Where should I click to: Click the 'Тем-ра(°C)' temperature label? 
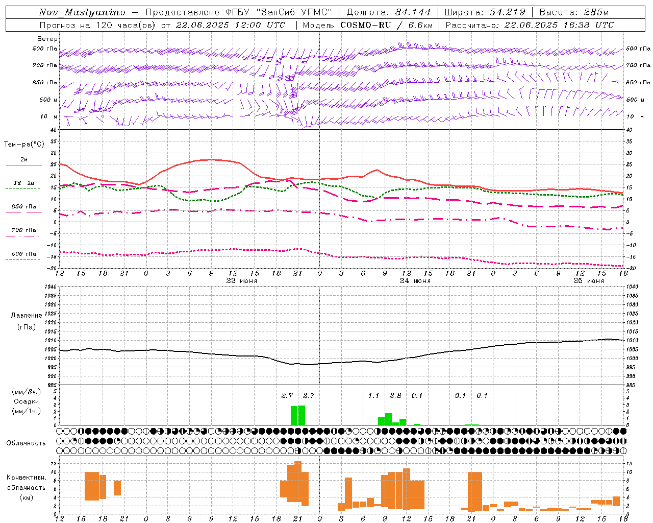pyautogui.click(x=24, y=145)
